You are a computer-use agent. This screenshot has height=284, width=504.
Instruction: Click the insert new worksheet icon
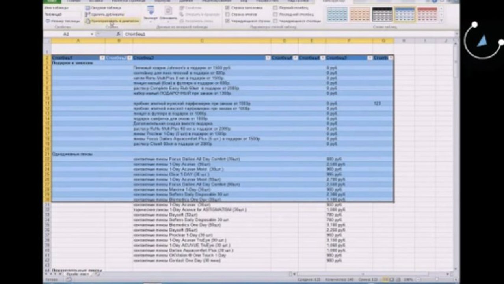click(x=97, y=274)
